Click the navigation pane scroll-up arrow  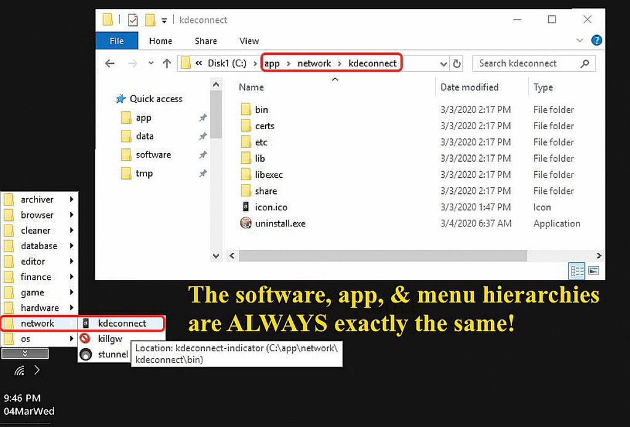pyautogui.click(x=216, y=84)
